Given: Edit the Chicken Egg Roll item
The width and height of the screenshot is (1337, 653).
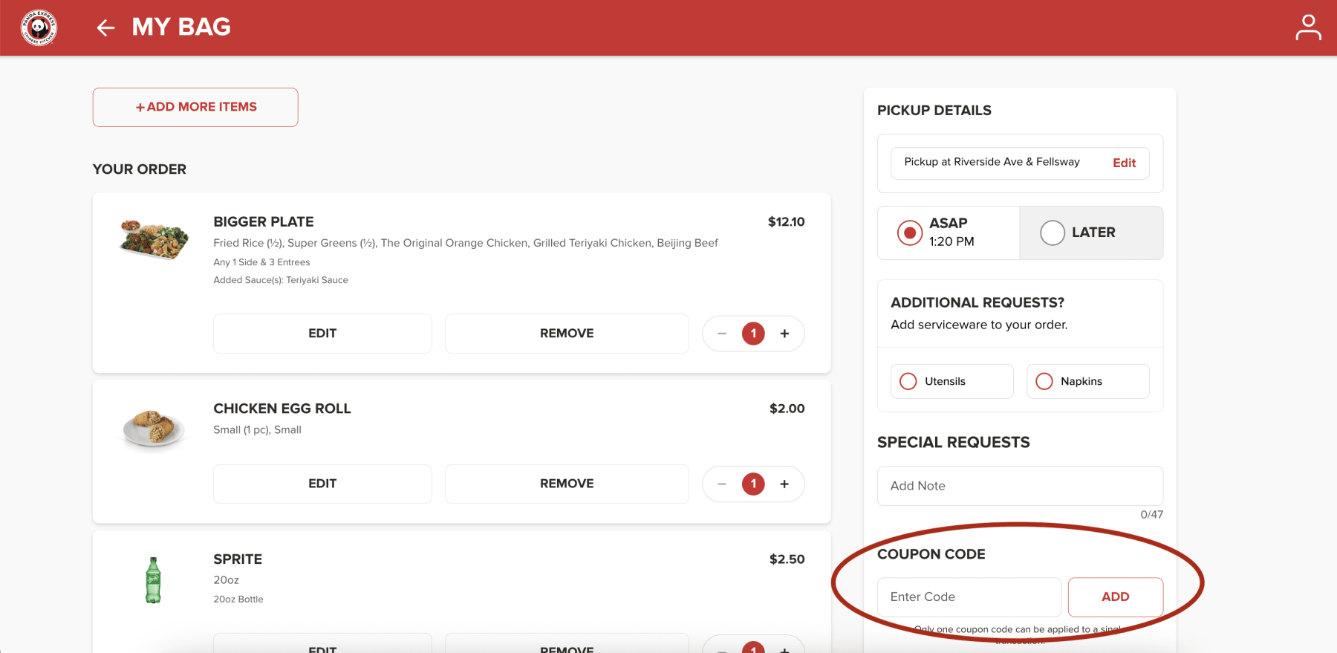Looking at the screenshot, I should tap(322, 484).
